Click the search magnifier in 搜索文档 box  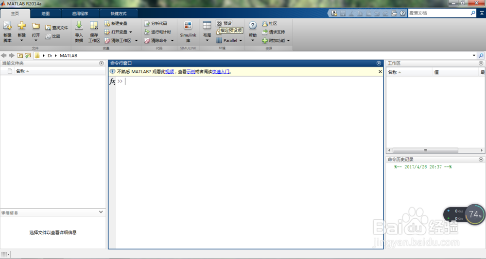click(x=473, y=13)
